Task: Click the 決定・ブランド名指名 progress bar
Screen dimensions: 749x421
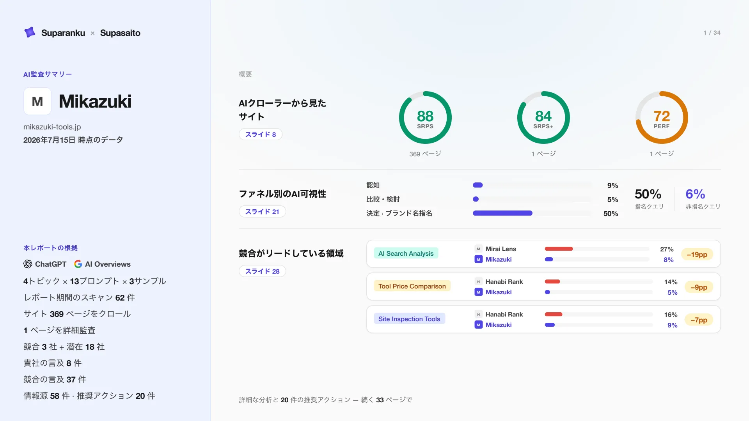Action: click(x=532, y=213)
